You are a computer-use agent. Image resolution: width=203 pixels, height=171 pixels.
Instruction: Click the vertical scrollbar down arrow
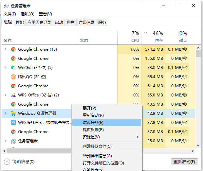(x=198, y=145)
